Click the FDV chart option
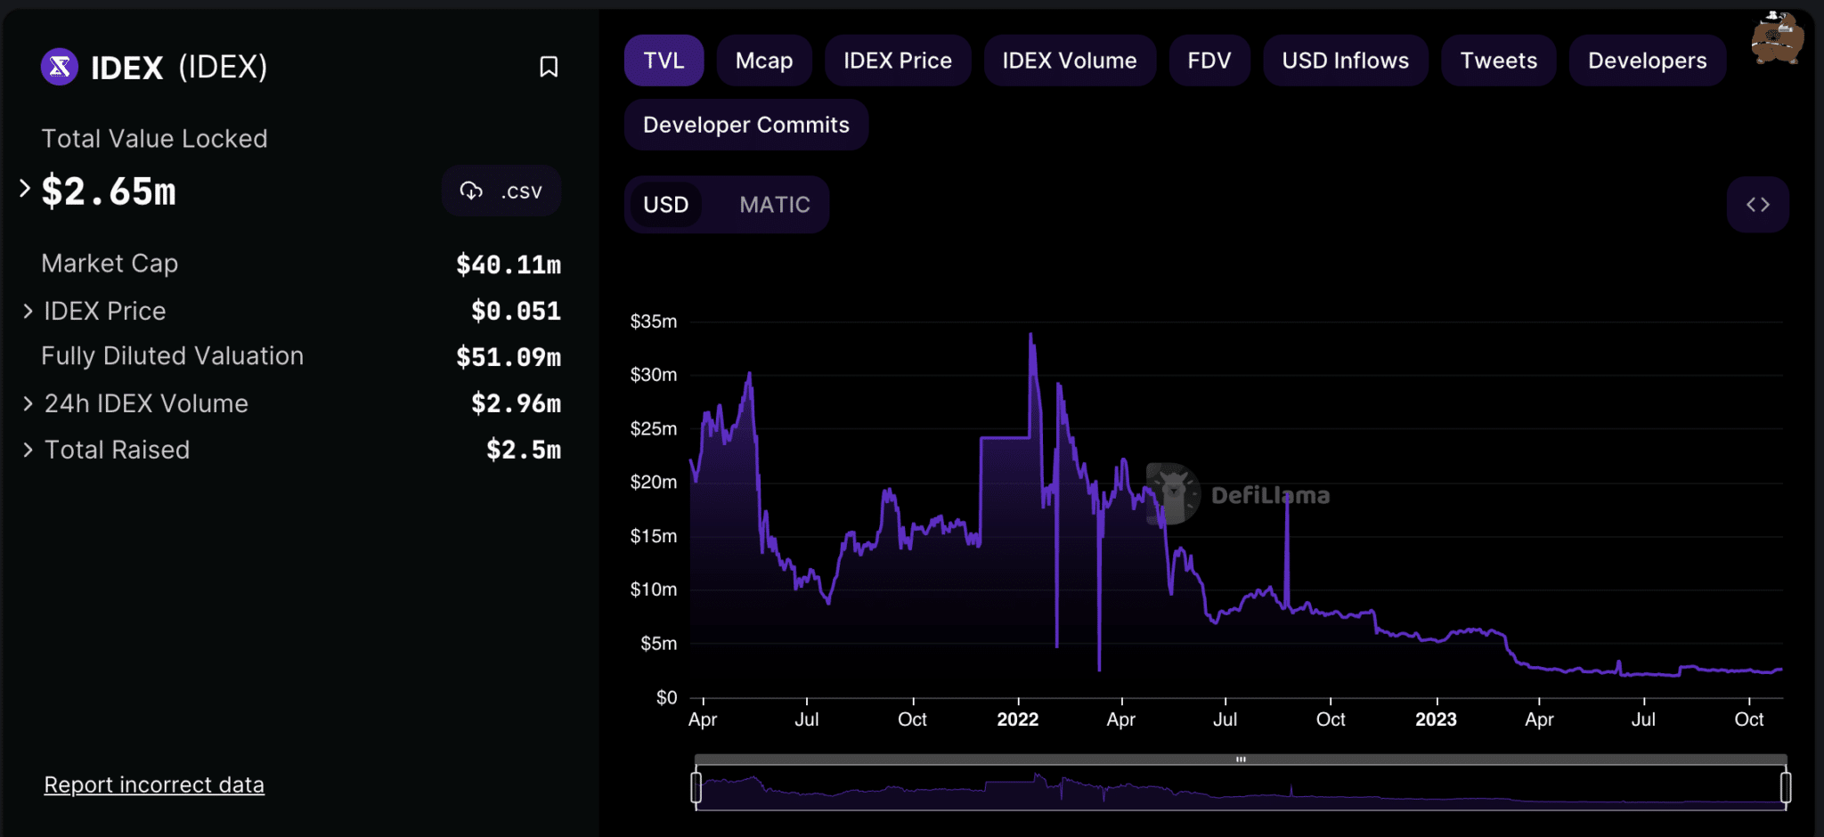 tap(1209, 60)
